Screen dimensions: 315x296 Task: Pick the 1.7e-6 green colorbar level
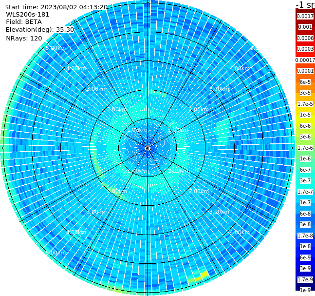pos(305,148)
